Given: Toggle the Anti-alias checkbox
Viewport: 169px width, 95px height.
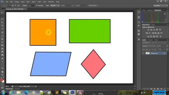Looking at the screenshot, I should pos(37,5).
